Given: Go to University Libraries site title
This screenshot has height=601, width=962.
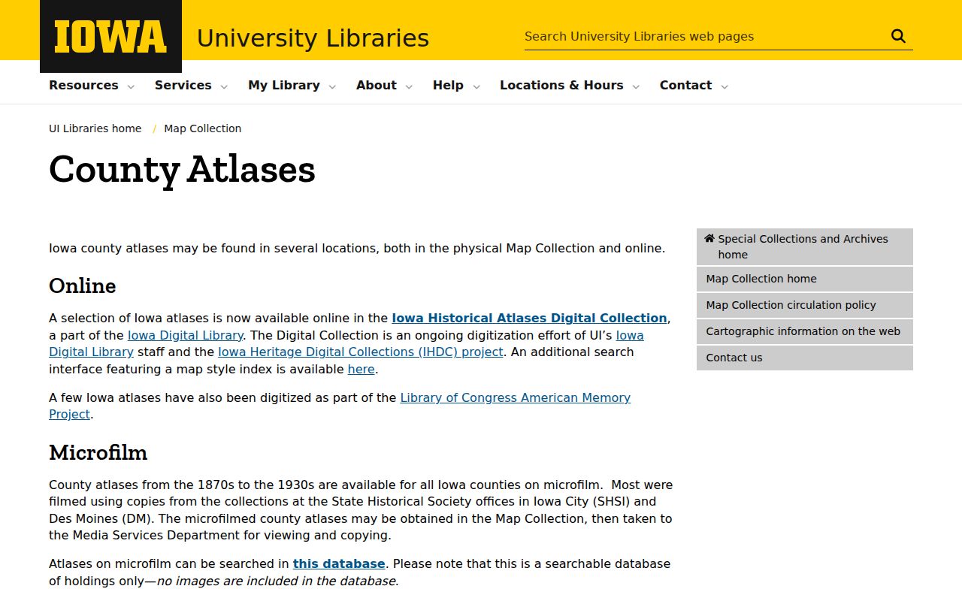Looking at the screenshot, I should [x=313, y=38].
